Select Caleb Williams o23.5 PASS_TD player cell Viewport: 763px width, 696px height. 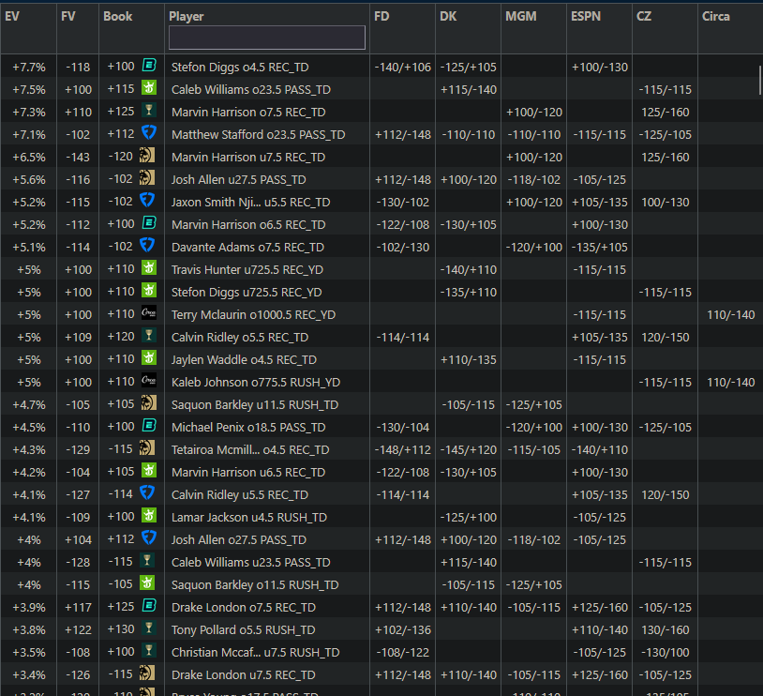[267, 90]
